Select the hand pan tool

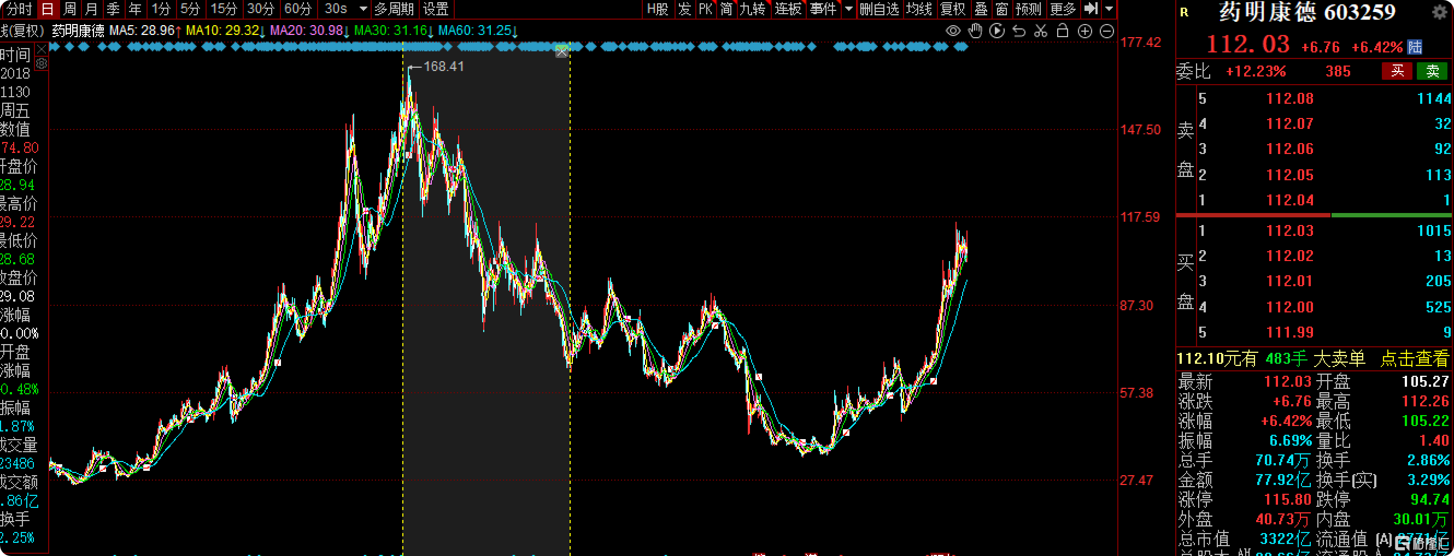click(x=975, y=31)
